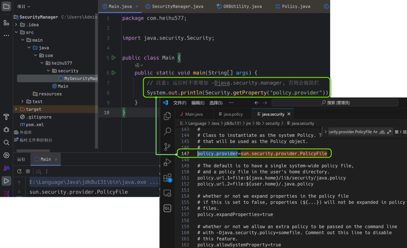Switch to Policy.java editor tab
Image resolution: width=407 pixels, height=248 pixels.
coord(293,6)
